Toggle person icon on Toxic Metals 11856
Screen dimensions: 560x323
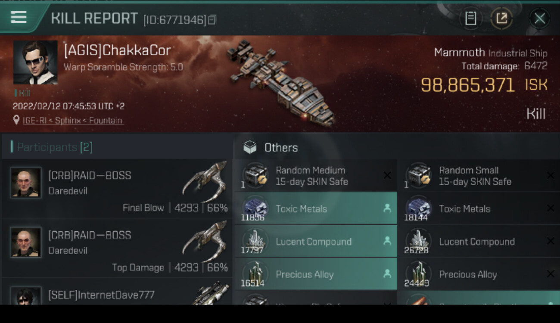click(387, 208)
